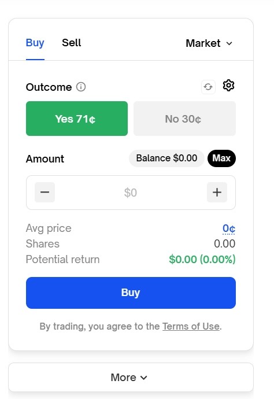Decrease amount with the minus button

click(x=45, y=192)
